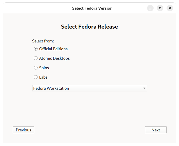Click the "Fedora Workstation" text in the selector
The image size is (179, 146).
coord(51,88)
